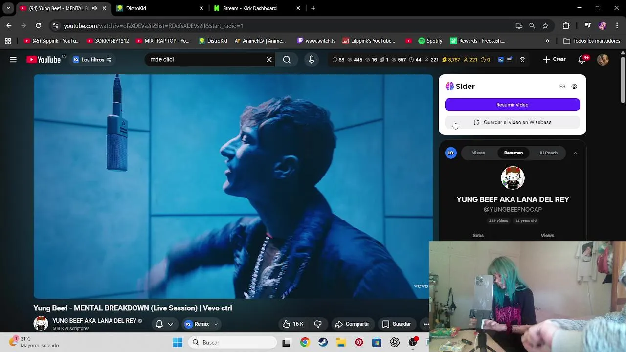Select the Resumen tab
The height and width of the screenshot is (352, 626).
tap(514, 153)
